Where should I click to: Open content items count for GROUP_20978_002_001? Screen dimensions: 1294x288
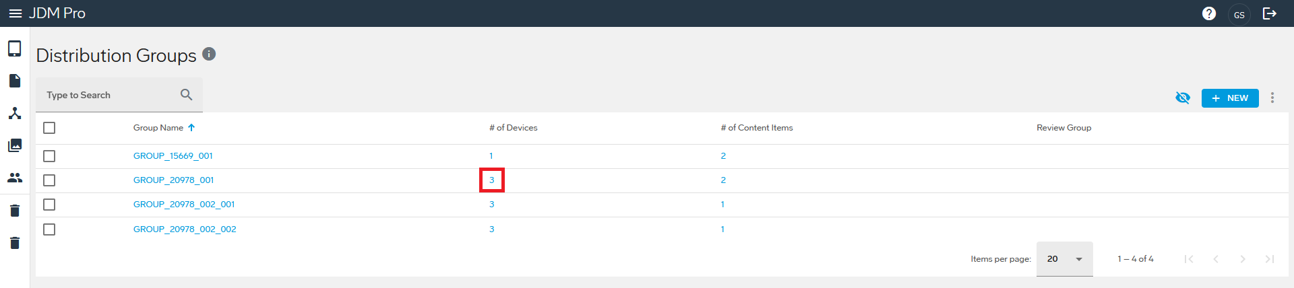click(722, 205)
